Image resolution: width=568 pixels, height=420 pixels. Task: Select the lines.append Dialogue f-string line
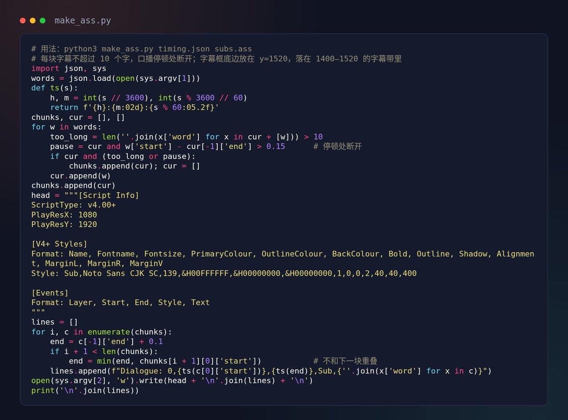point(271,371)
